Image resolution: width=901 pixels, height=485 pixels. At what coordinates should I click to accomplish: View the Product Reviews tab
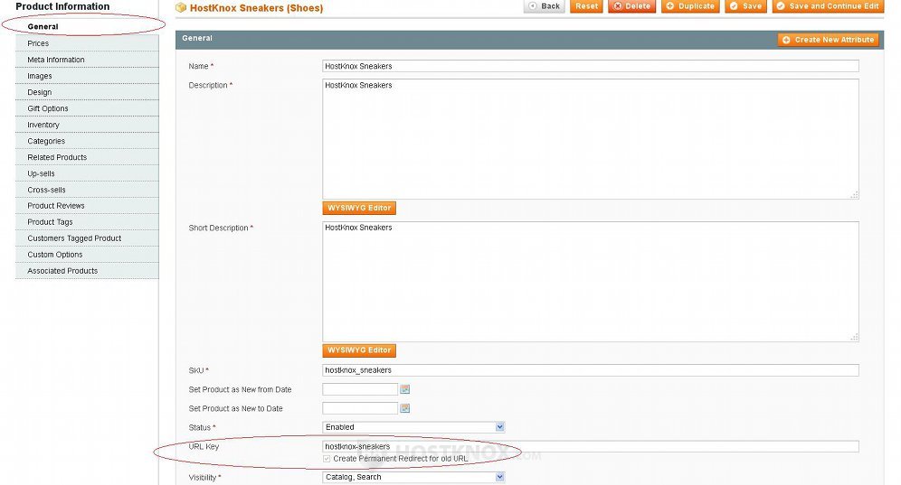coord(87,206)
